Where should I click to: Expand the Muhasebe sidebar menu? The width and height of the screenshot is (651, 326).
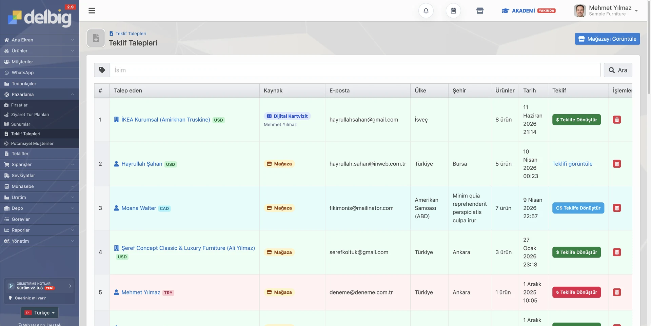39,186
